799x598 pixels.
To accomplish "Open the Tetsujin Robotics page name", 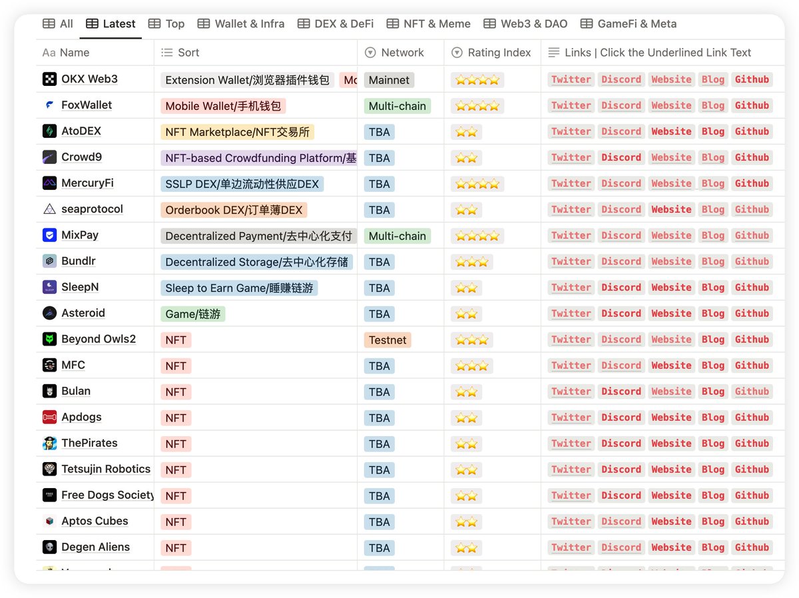I will [x=106, y=469].
